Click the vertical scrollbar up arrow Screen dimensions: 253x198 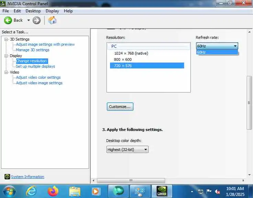[249, 32]
